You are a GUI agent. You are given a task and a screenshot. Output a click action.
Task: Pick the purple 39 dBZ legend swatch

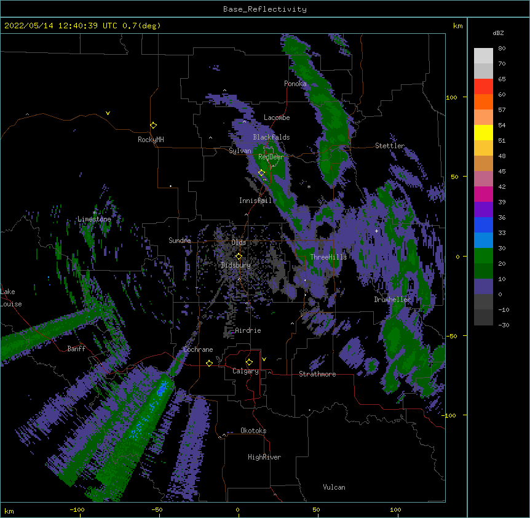[483, 210]
